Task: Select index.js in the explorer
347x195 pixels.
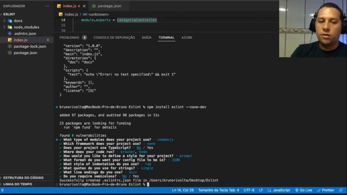Action: pyautogui.click(x=21, y=40)
